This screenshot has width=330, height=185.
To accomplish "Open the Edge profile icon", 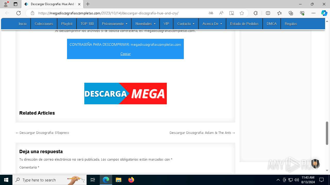I will tap(6, 4).
